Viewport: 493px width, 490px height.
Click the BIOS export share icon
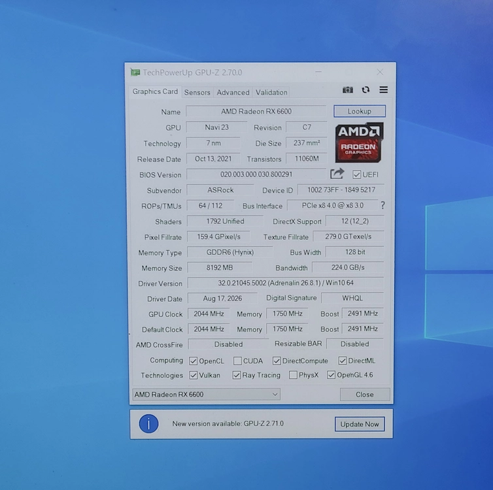click(x=337, y=174)
